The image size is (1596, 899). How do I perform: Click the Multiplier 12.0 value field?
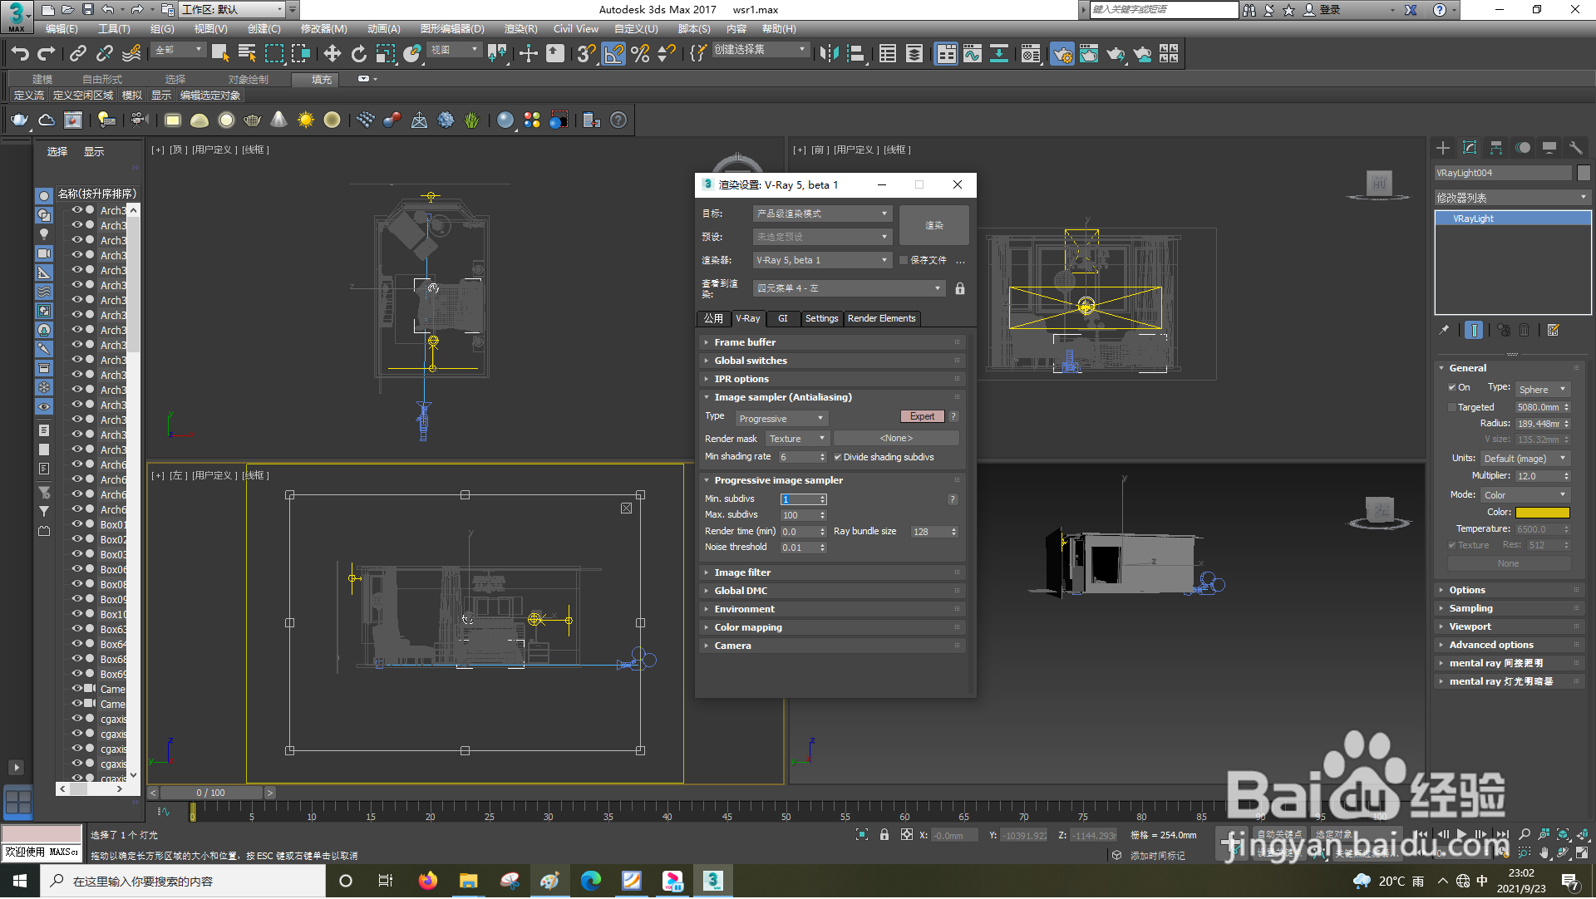[1538, 476]
